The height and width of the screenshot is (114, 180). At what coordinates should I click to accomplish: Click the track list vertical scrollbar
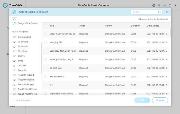[170, 33]
